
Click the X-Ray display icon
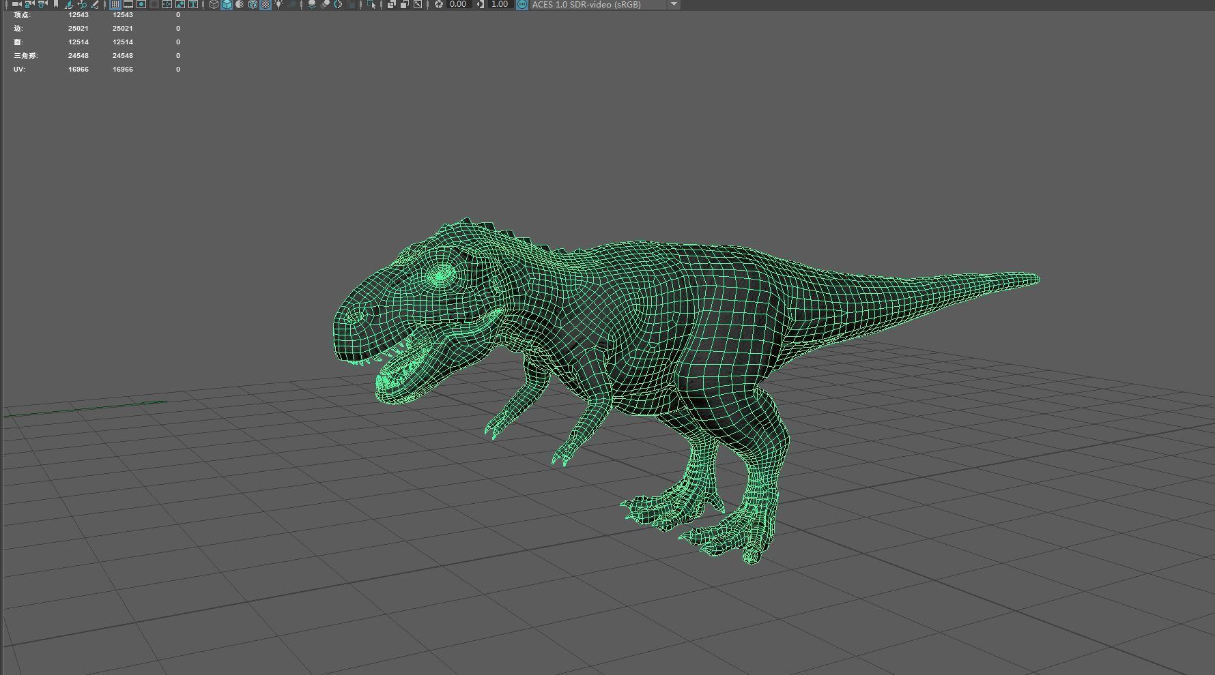391,4
